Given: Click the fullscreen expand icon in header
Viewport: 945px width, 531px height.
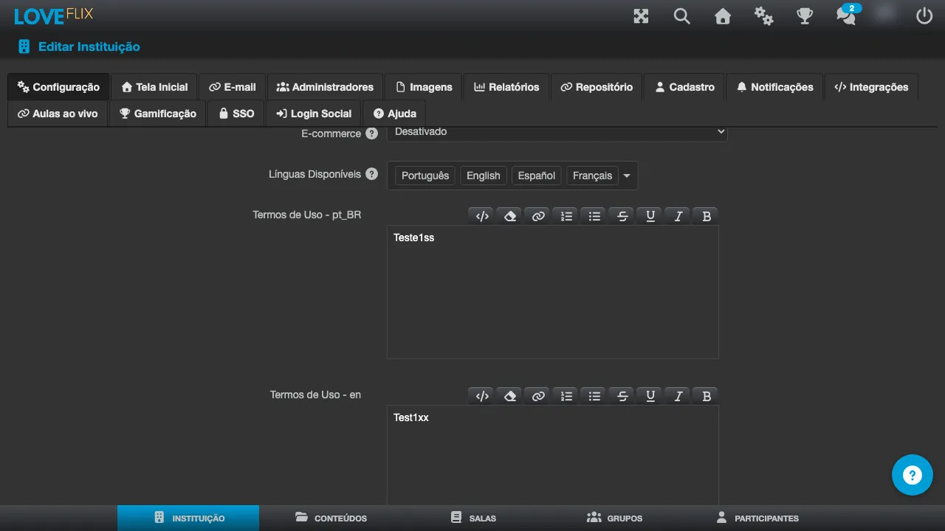Looking at the screenshot, I should tap(641, 15).
